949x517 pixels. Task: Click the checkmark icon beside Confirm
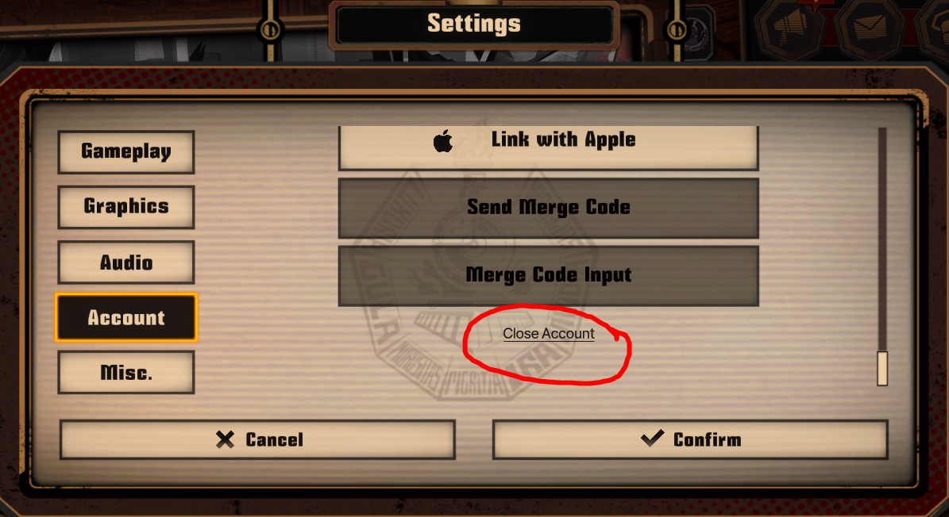click(x=653, y=438)
